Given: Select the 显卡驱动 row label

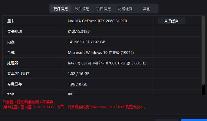Looking at the screenshot, I should point(15,32).
